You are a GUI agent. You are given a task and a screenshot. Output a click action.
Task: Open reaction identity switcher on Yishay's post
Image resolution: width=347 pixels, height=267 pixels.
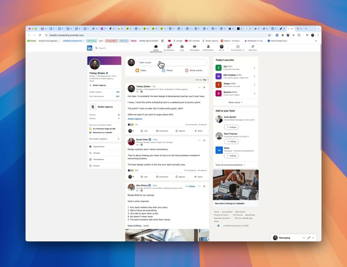click(131, 131)
